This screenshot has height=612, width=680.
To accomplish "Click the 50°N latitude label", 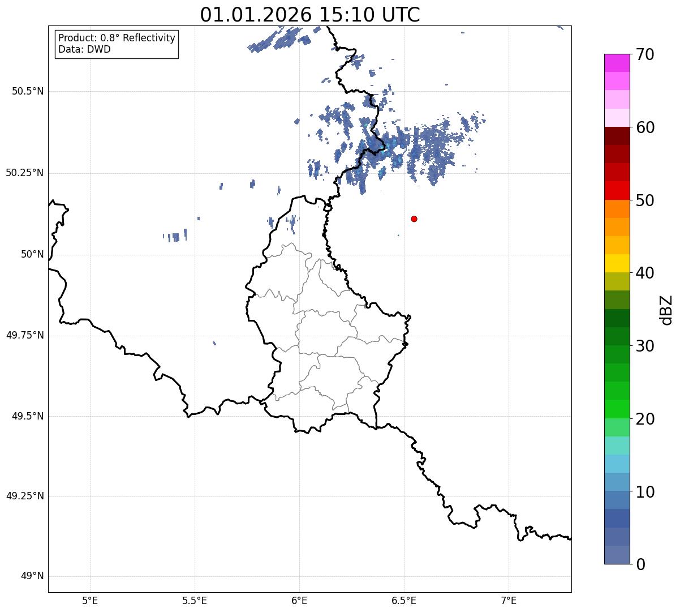I will coord(32,254).
